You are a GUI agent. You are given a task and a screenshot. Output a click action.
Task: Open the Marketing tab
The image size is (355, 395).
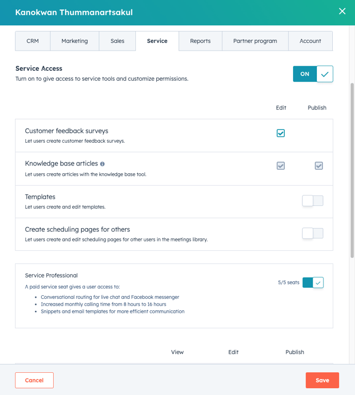75,41
